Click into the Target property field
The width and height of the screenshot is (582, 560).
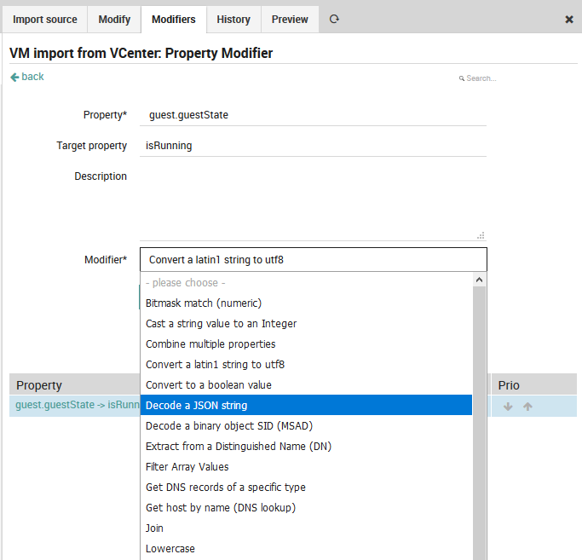pyautogui.click(x=313, y=146)
